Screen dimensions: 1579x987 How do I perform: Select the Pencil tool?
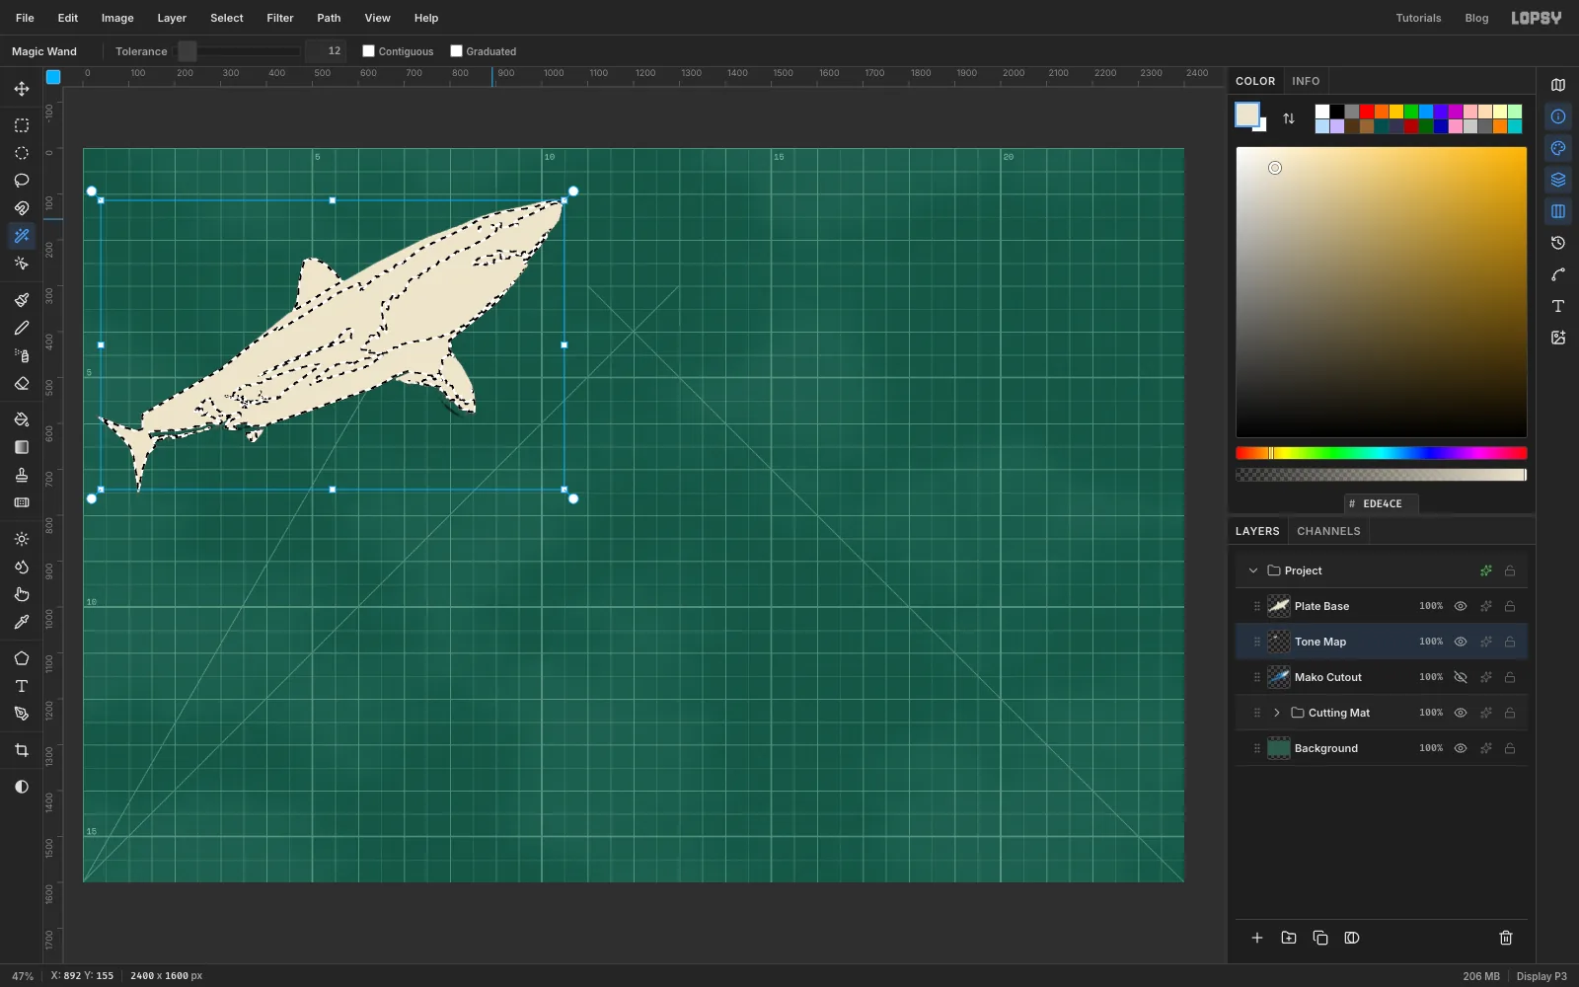(22, 328)
